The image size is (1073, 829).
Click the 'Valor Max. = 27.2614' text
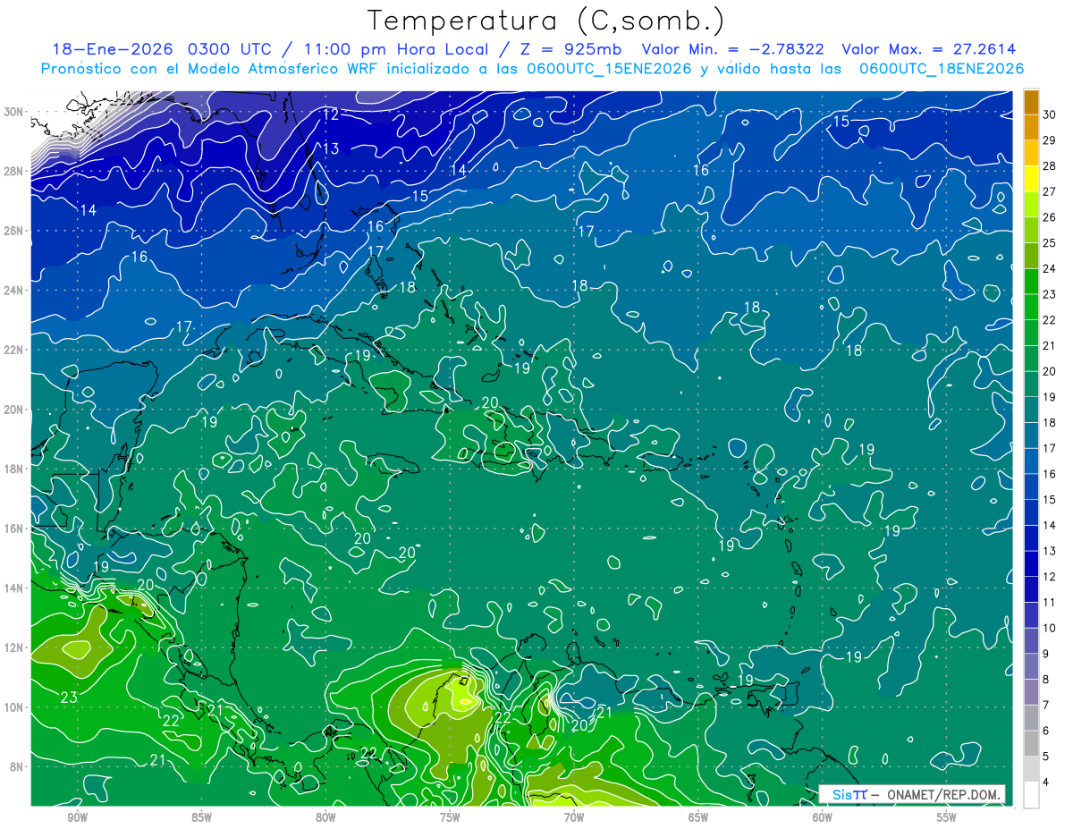[929, 49]
